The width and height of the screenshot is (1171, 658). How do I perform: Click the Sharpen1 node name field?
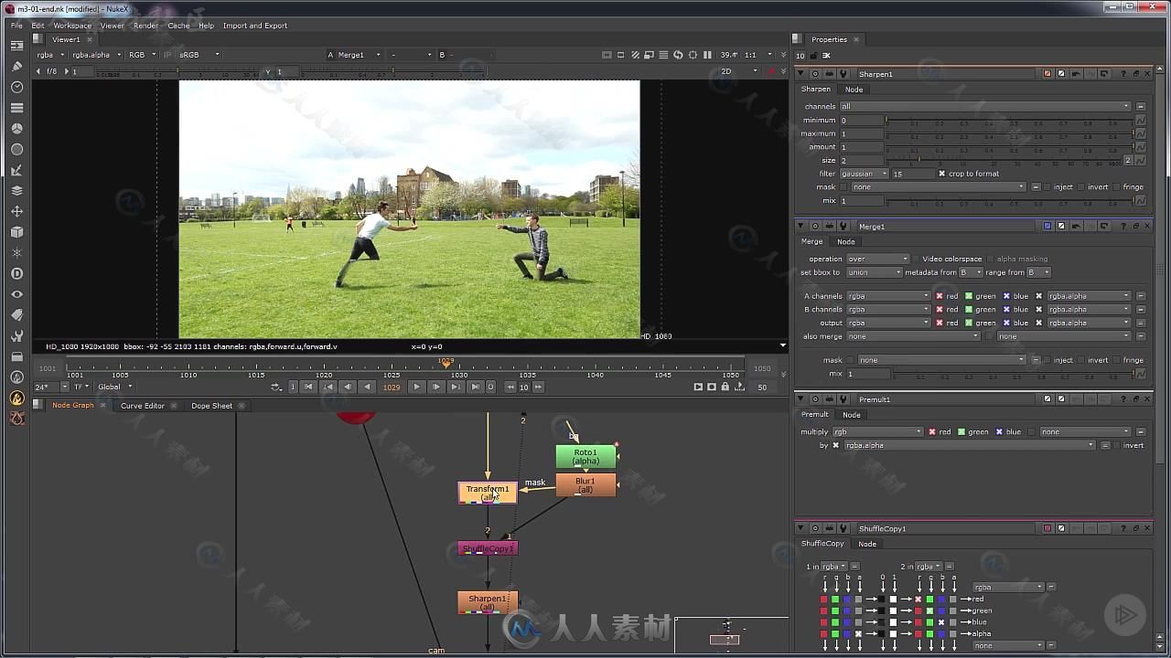[x=947, y=74]
